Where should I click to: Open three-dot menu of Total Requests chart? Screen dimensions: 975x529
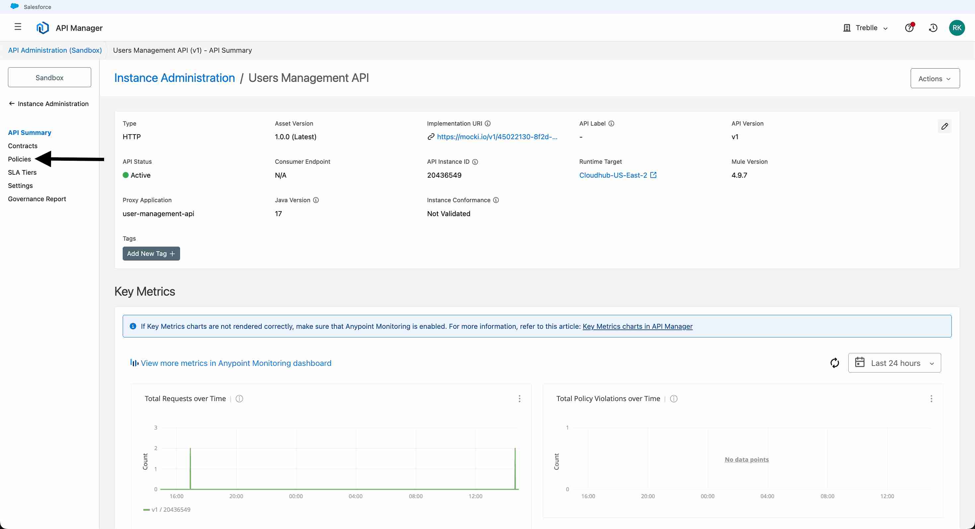pos(519,398)
